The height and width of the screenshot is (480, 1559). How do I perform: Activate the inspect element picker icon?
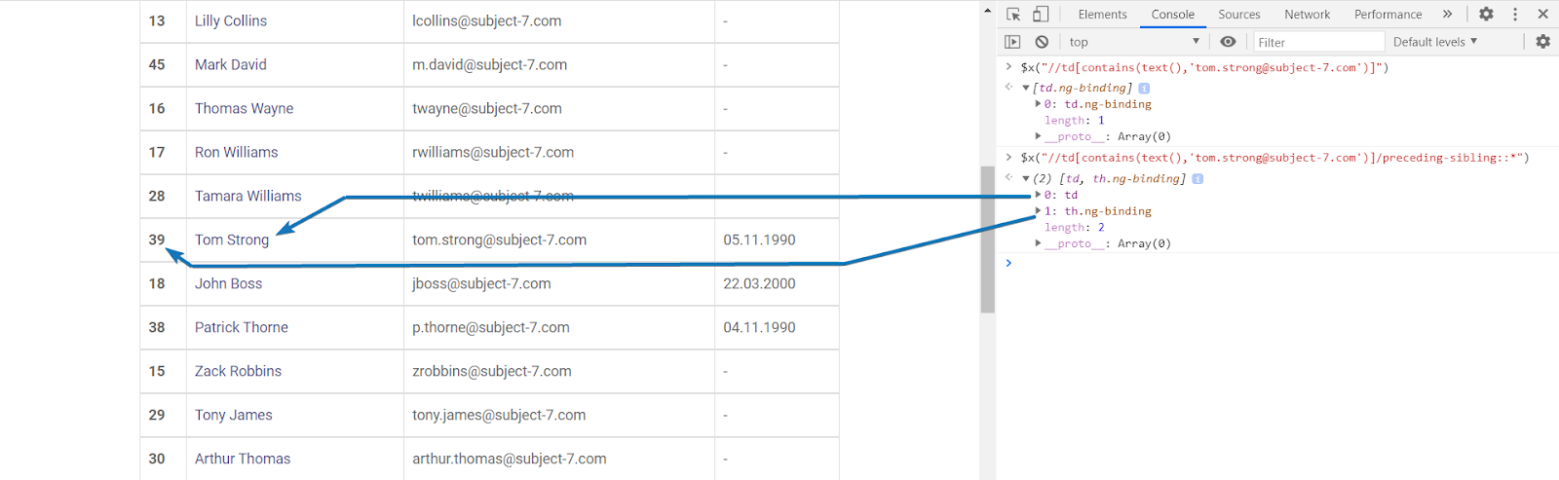[x=1013, y=15]
